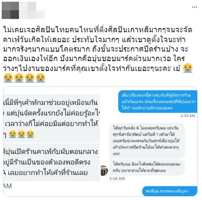Click the crying emoji ending the fifth line
Screen dimensions: 202x200
tap(188, 68)
